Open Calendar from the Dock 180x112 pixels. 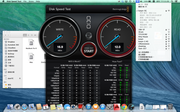pos(46,107)
